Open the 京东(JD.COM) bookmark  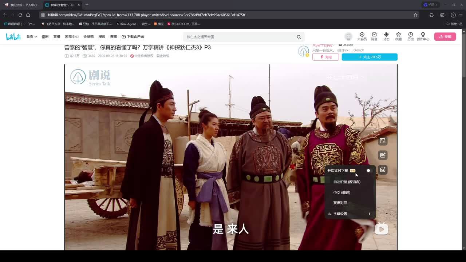tap(183, 24)
